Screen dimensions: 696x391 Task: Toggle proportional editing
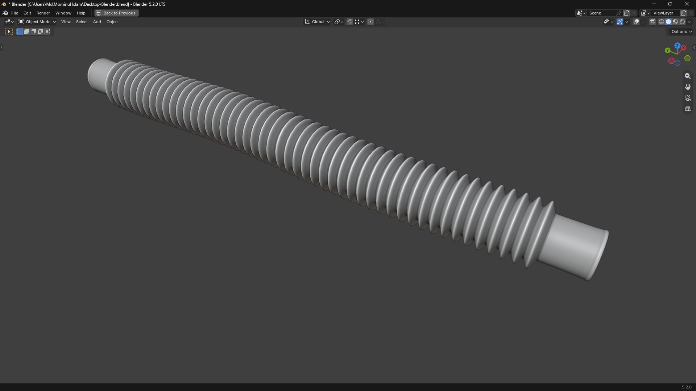370,22
